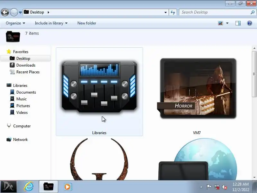The image size is (257, 193).
Task: Open Windows Media Player from the taskbar
Action: [67, 187]
